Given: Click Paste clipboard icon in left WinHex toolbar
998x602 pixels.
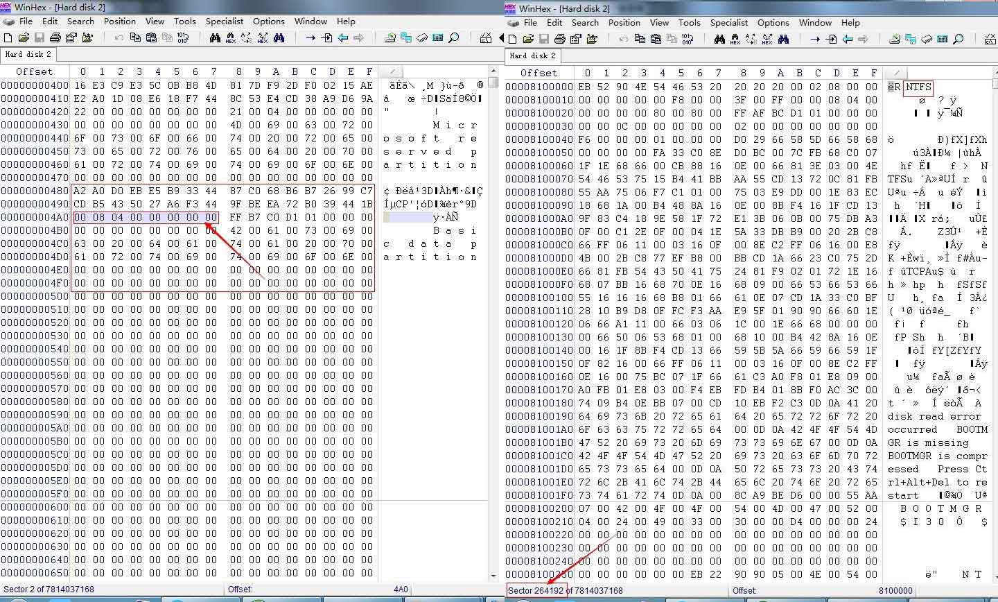Looking at the screenshot, I should pyautogui.click(x=151, y=38).
